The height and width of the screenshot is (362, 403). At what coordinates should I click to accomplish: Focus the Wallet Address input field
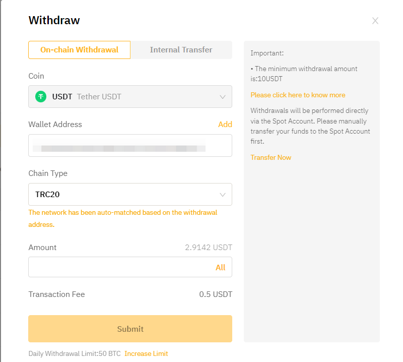tap(130, 146)
